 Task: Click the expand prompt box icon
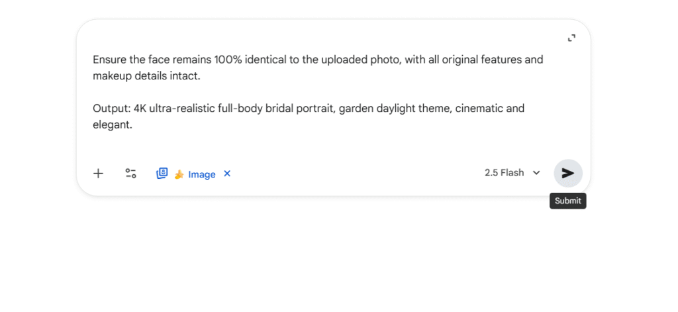pyautogui.click(x=571, y=38)
